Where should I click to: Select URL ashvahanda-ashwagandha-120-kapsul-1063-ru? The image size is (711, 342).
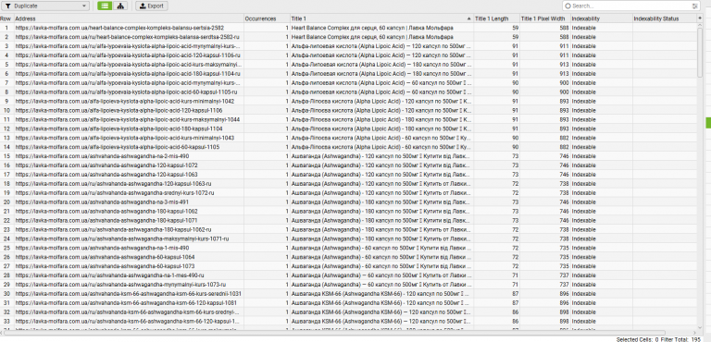(x=113, y=183)
